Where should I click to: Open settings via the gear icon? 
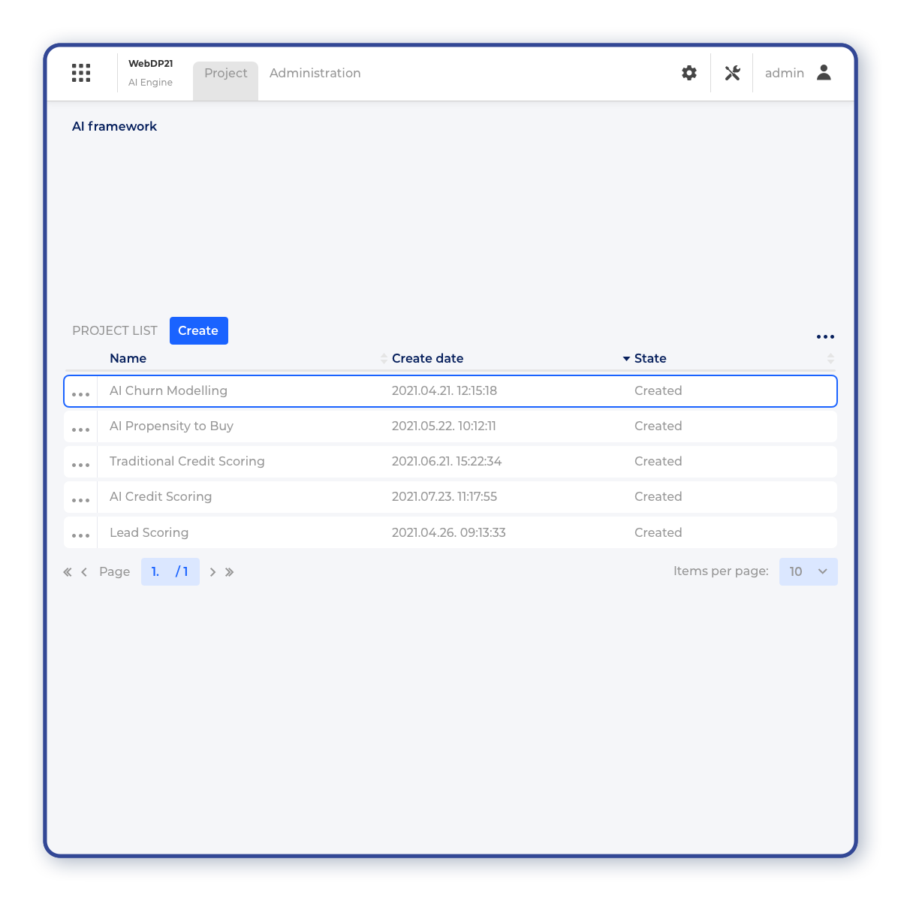click(689, 73)
